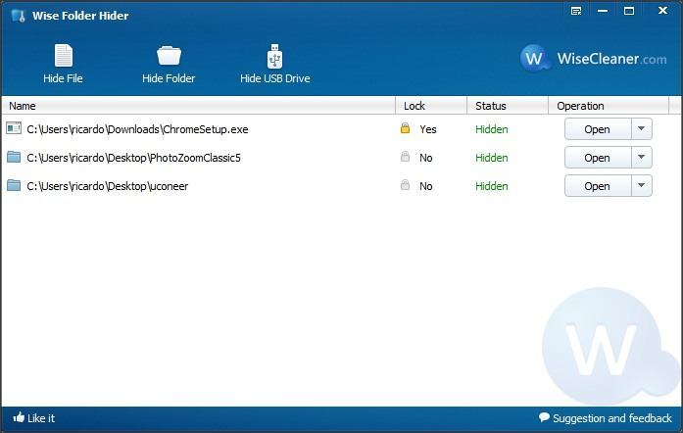The height and width of the screenshot is (433, 683).
Task: Click the gray lock icon on uconeer row
Action: pos(405,185)
